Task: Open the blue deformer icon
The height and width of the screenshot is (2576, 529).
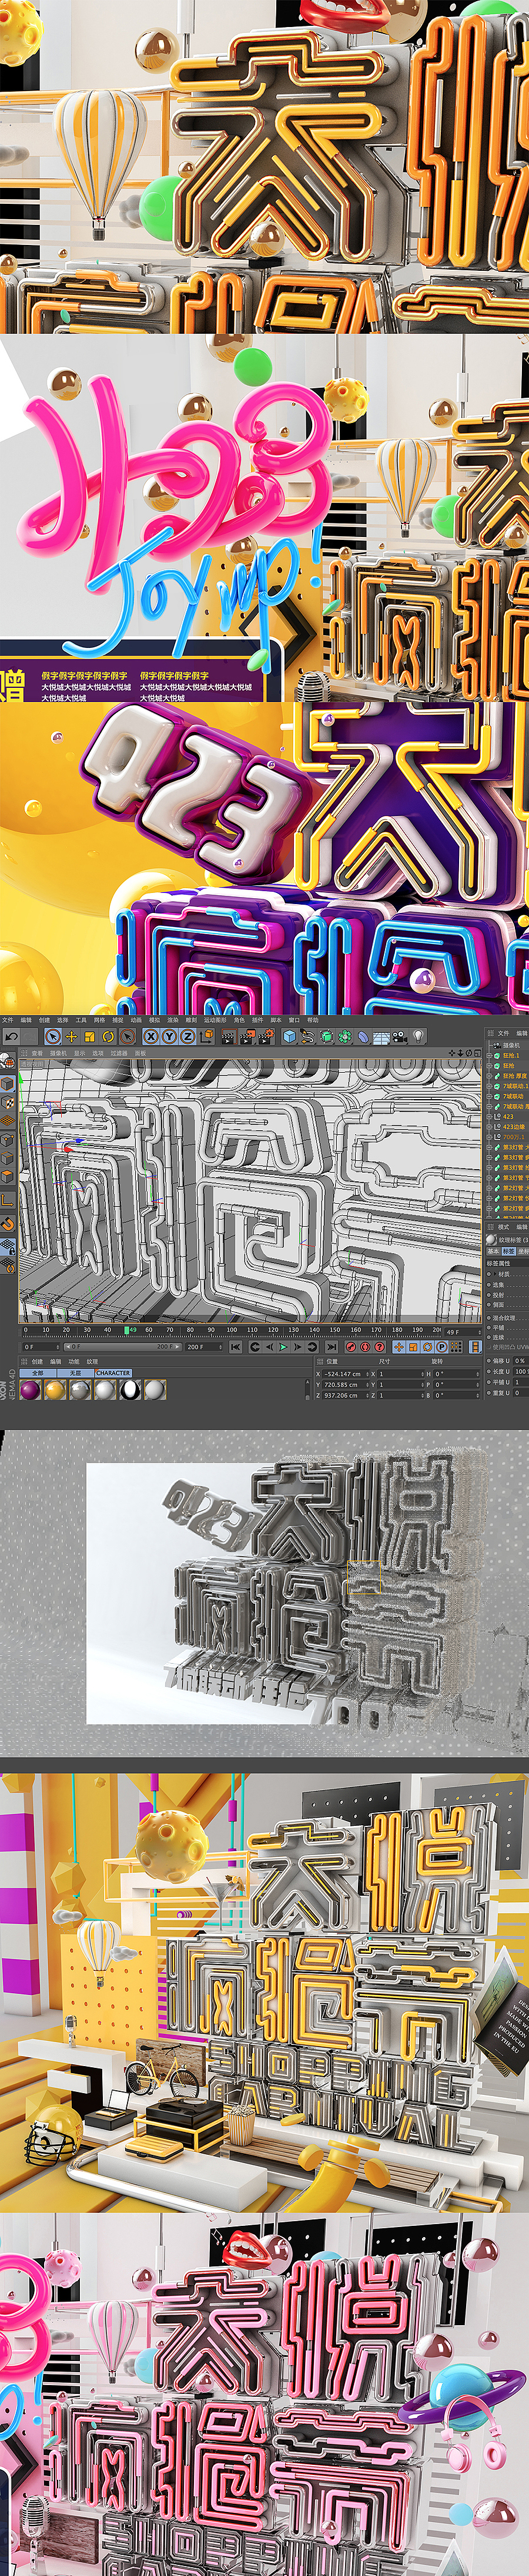Action: tap(363, 1037)
